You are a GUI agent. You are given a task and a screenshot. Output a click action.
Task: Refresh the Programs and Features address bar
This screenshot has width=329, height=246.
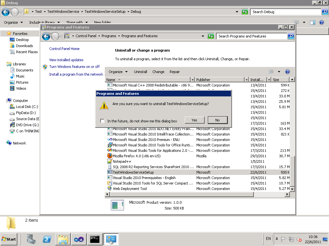tap(211, 36)
